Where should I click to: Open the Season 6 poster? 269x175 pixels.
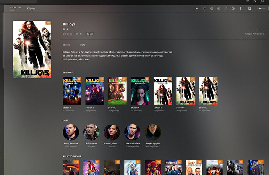[186, 91]
